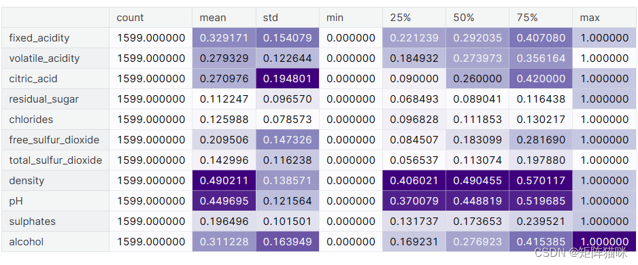Click the 0.356164 cell

[x=541, y=58]
